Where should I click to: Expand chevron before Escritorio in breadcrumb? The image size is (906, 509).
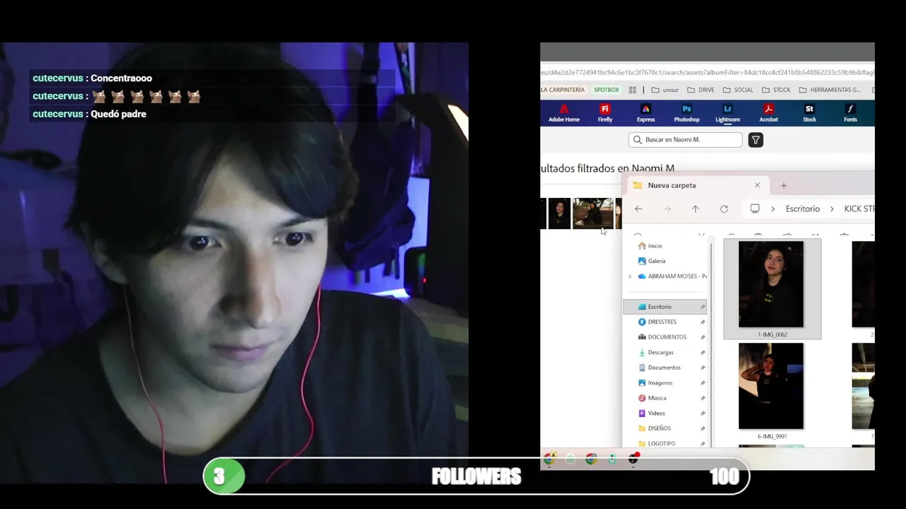tap(773, 209)
